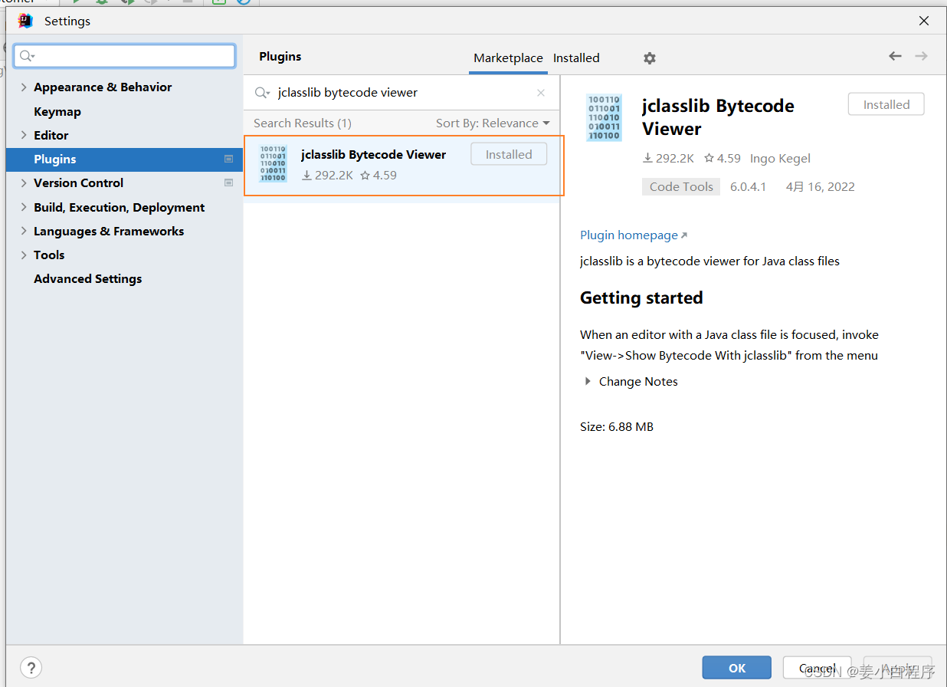947x687 pixels.
Task: Expand Appearance & Behavior section
Action: 24,87
